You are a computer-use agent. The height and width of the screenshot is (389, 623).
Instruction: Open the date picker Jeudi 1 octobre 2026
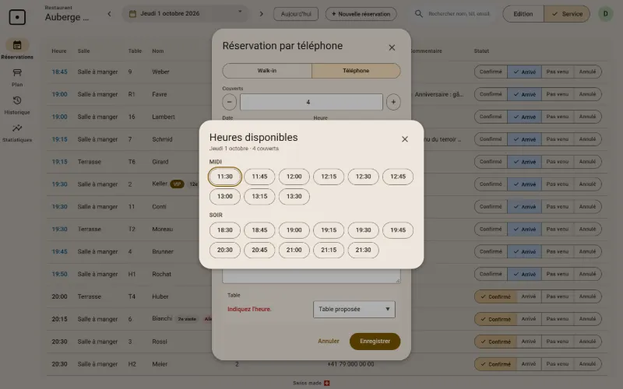[x=185, y=14]
